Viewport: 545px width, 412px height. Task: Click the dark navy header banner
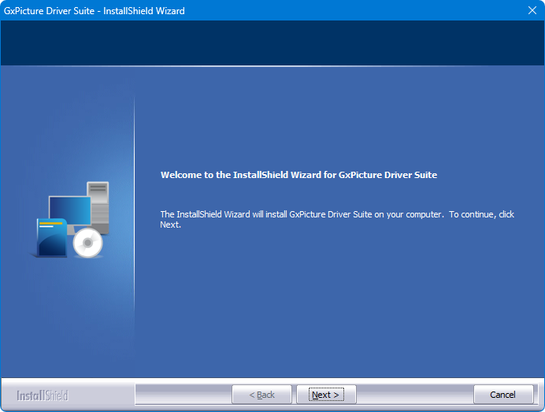[272, 43]
